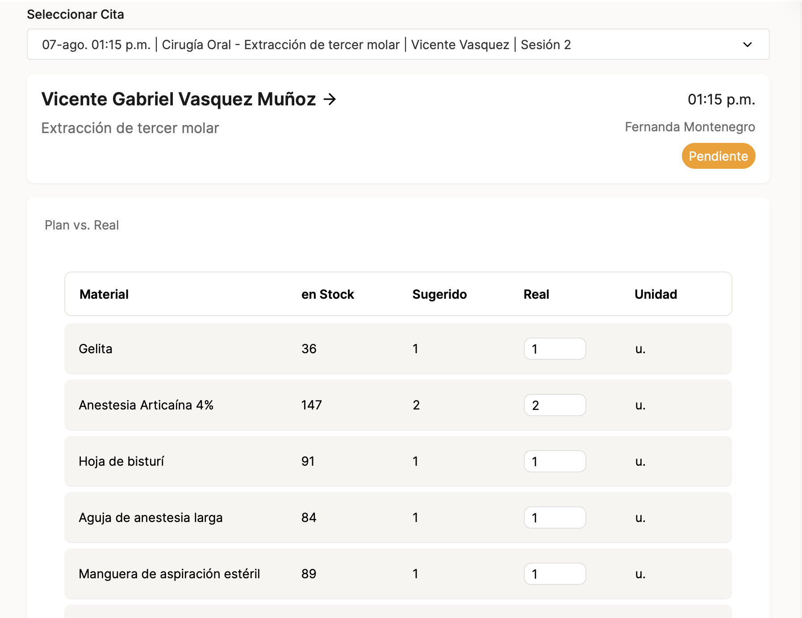This screenshot has width=802, height=618.
Task: Select the Aguja de anestesia larga material name
Action: [150, 518]
